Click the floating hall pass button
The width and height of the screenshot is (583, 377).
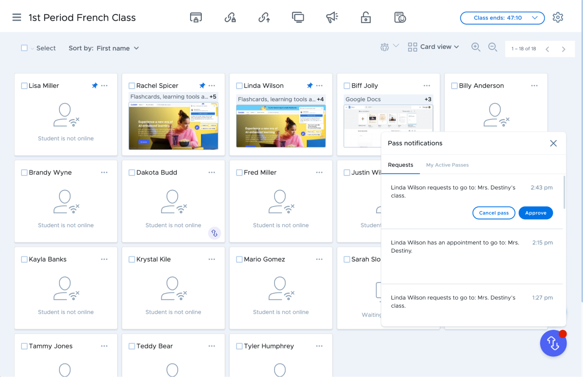(x=553, y=343)
